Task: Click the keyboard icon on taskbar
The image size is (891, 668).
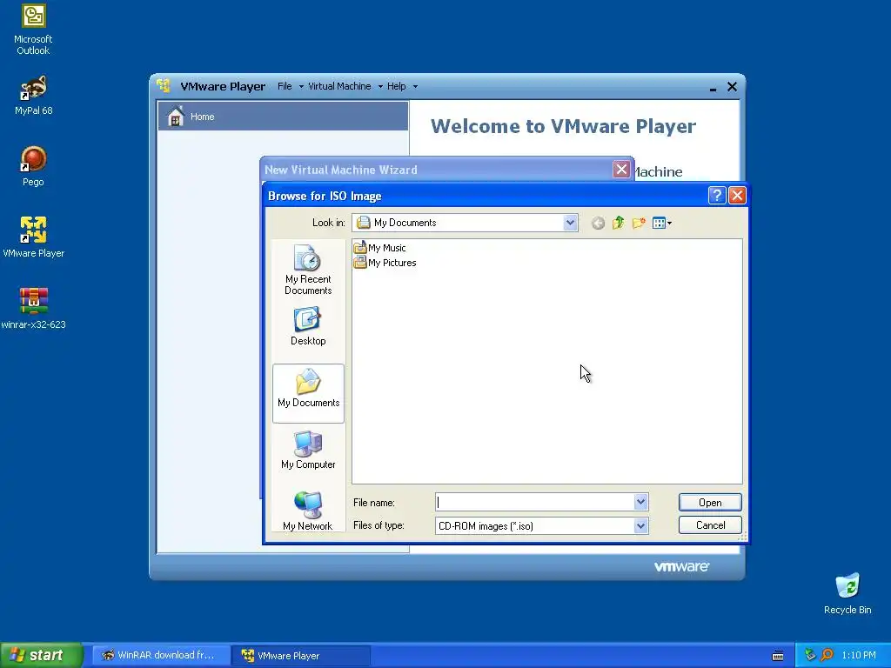Action: (x=778, y=656)
